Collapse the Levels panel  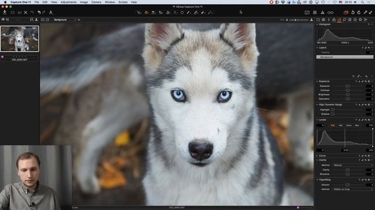click(318, 120)
